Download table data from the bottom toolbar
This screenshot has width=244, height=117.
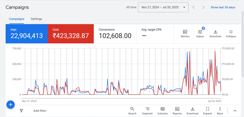(x=193, y=111)
